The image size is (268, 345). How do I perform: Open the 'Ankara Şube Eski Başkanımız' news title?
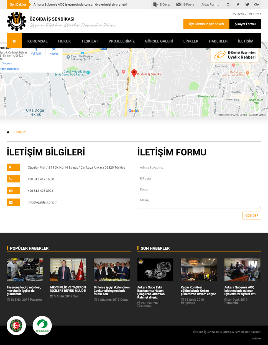[x=151, y=292]
